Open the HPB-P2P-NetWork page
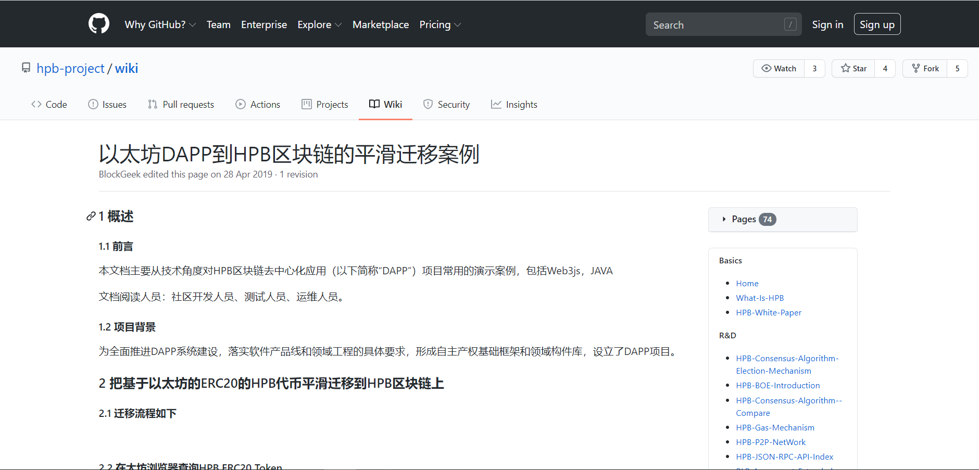 click(771, 442)
